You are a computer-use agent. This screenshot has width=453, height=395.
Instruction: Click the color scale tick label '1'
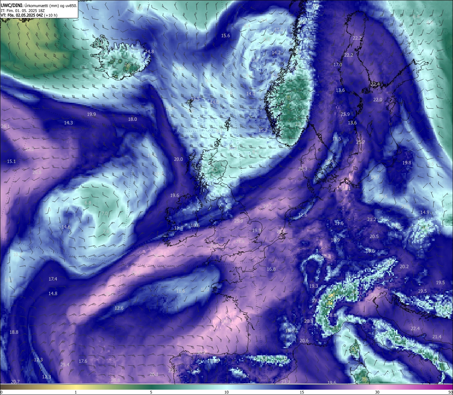coord(76,392)
